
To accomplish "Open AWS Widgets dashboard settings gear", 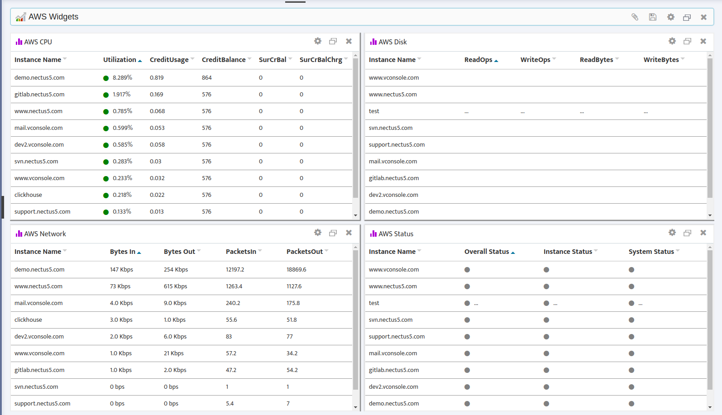I will click(671, 17).
